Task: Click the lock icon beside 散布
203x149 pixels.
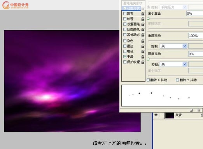Action: pyautogui.click(x=143, y=14)
